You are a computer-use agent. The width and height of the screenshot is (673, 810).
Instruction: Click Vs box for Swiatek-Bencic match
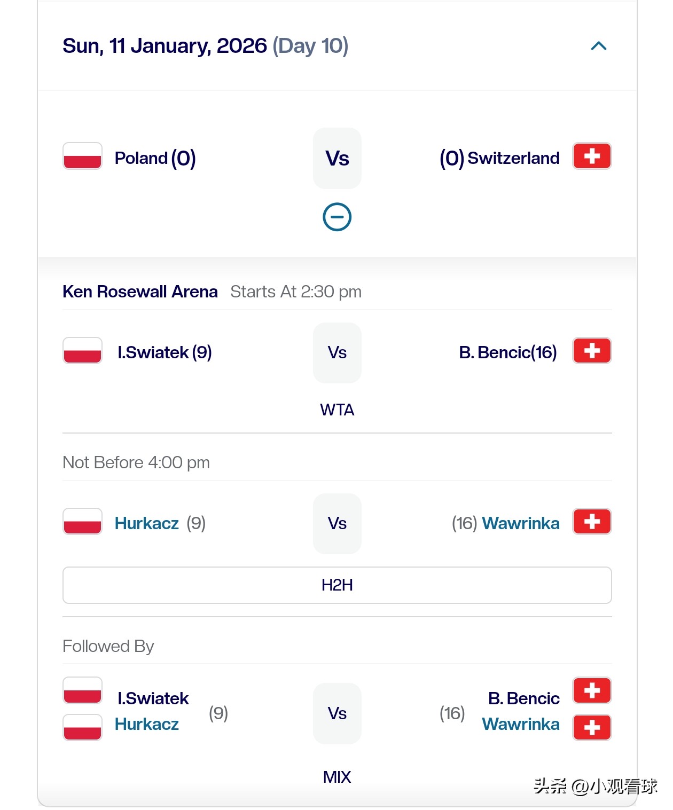[337, 352]
